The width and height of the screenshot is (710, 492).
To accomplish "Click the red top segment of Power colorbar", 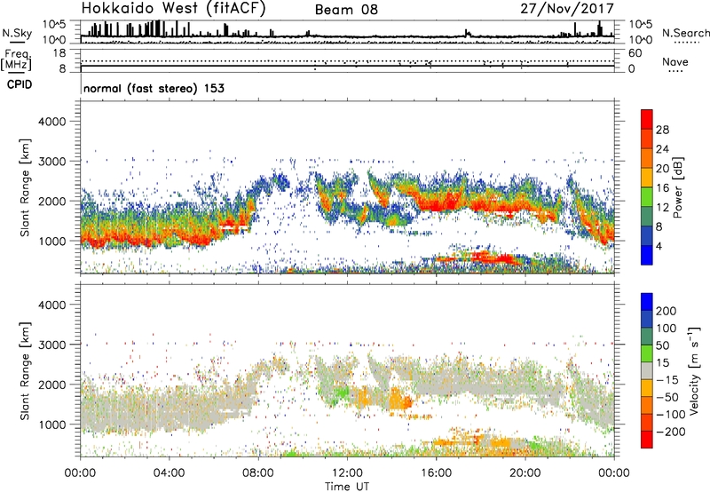I will 647,119.
